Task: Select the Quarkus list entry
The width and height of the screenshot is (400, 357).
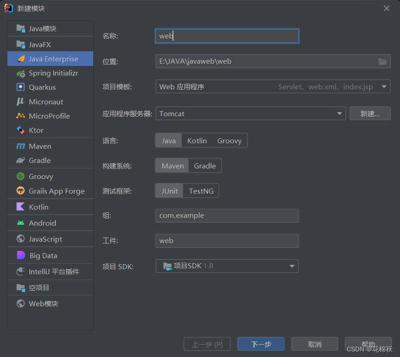Action: pos(50,87)
